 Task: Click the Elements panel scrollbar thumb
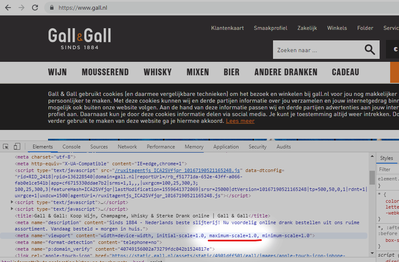click(x=372, y=177)
